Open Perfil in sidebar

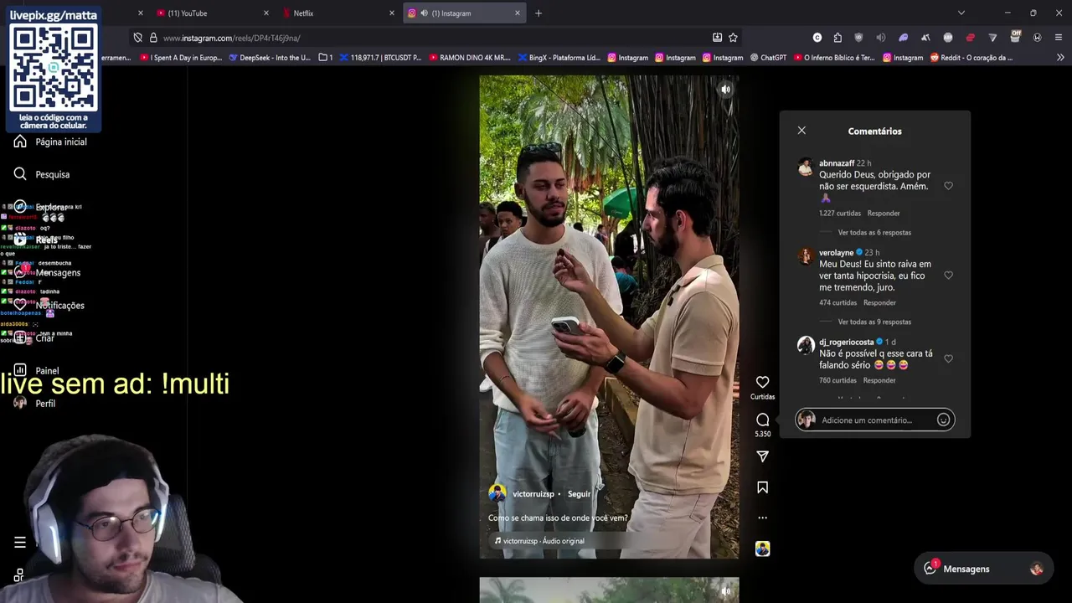(x=34, y=404)
